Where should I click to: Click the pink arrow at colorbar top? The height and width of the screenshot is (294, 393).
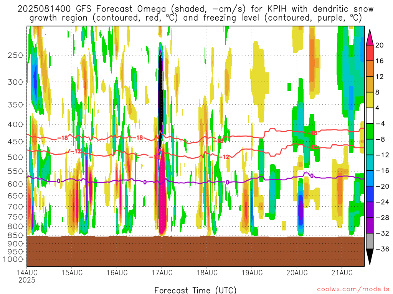tap(370, 38)
